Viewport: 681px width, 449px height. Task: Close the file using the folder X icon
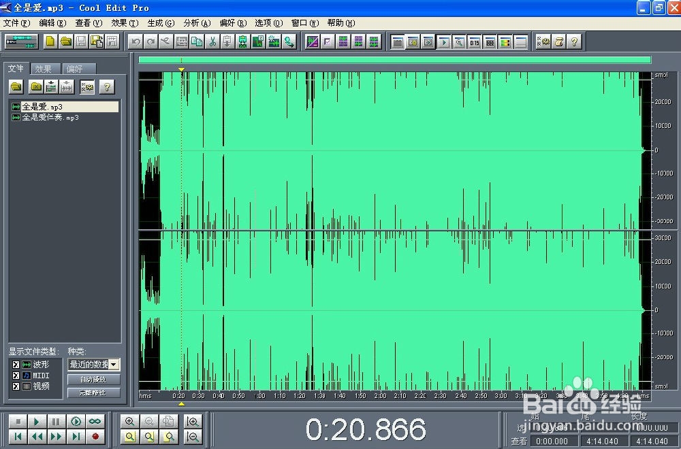pos(36,87)
